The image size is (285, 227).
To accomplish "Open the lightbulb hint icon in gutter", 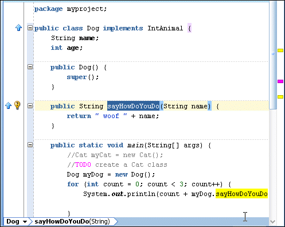I will (x=17, y=105).
